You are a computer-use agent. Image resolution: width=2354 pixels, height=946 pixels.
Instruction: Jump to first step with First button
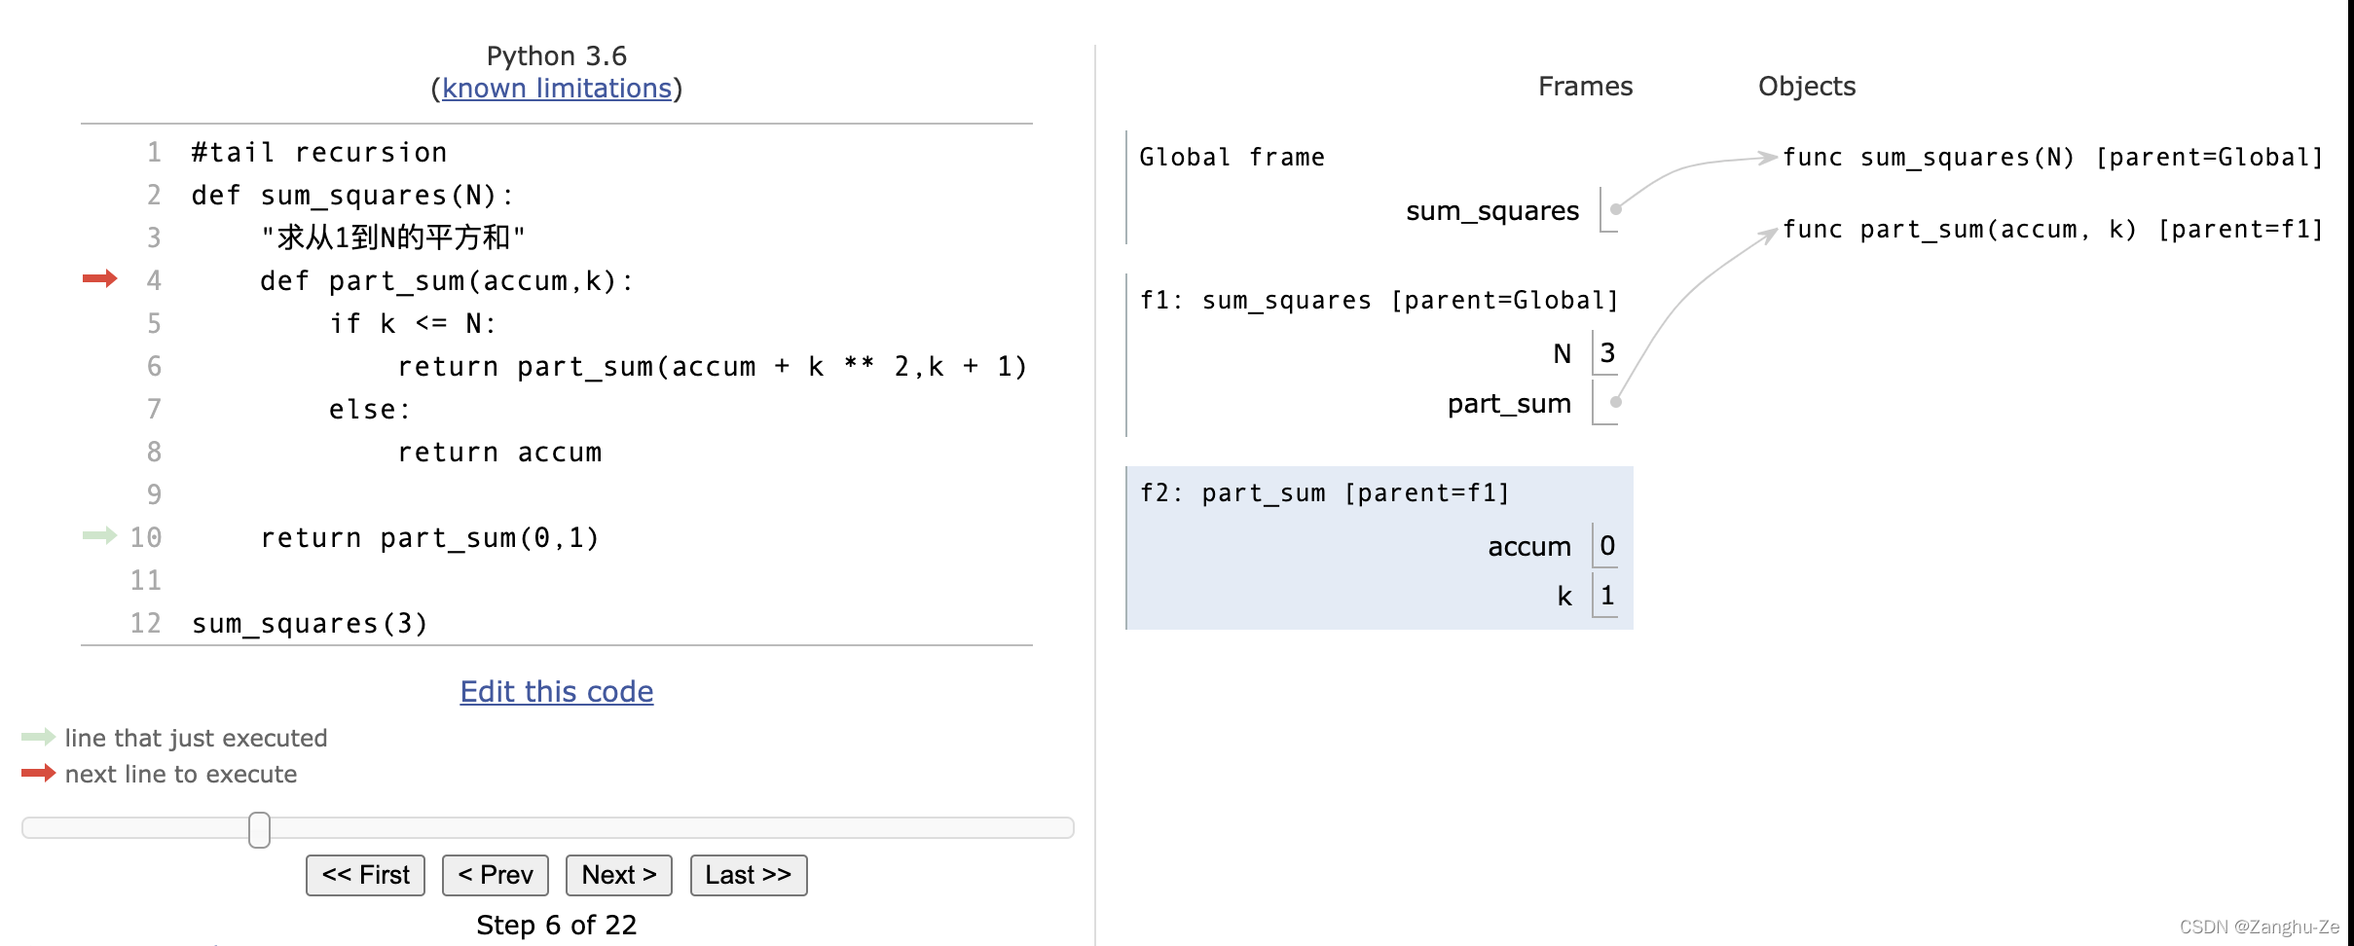(364, 874)
